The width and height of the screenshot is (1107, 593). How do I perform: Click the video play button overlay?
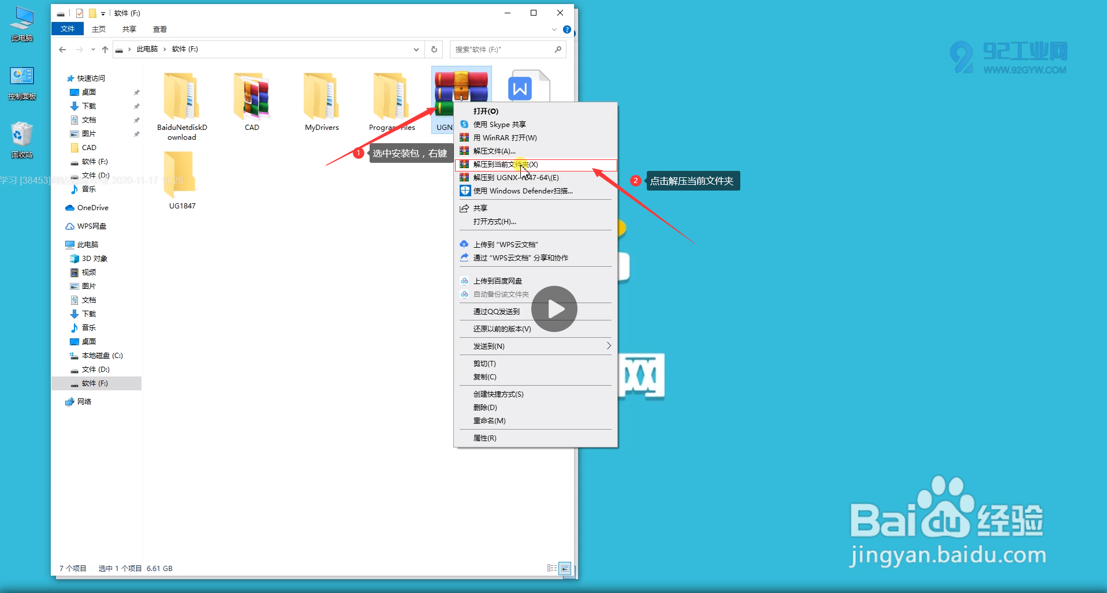[554, 309]
